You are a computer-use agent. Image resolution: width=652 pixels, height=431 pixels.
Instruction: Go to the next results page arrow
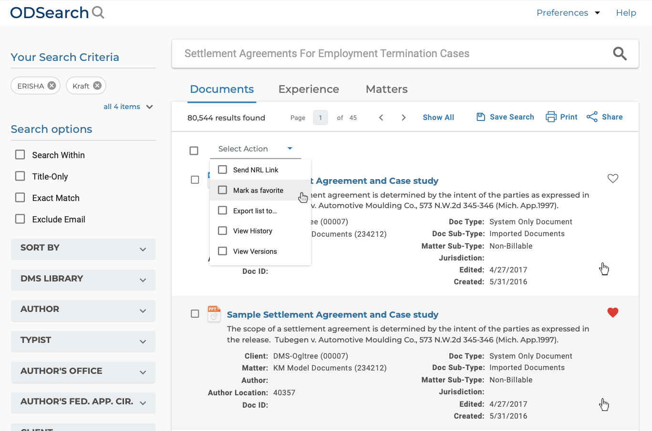pos(404,118)
